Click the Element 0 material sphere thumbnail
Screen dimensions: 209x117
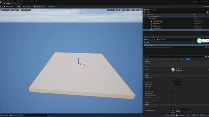(x=173, y=70)
